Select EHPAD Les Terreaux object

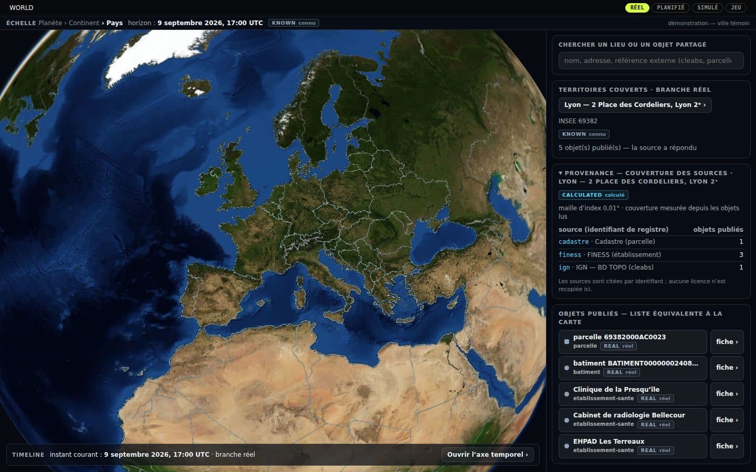(x=633, y=446)
